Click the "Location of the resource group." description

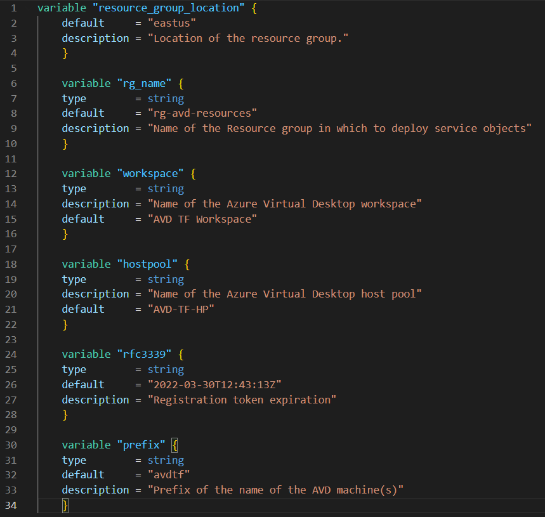[x=248, y=39]
